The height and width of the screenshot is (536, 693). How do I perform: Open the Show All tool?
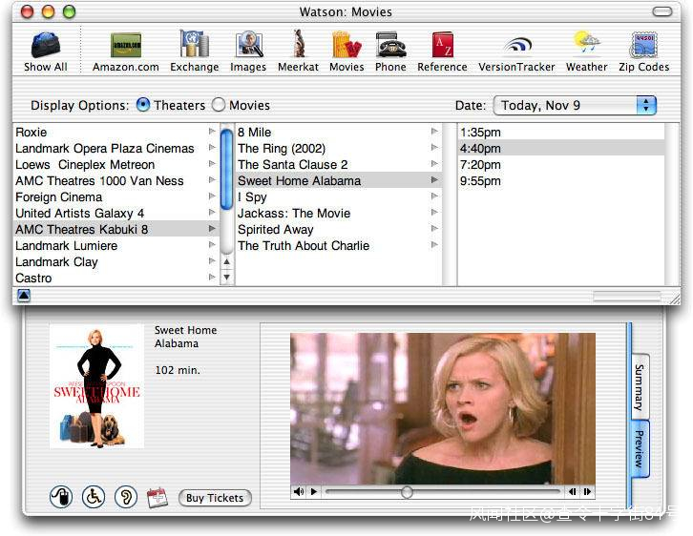click(46, 52)
